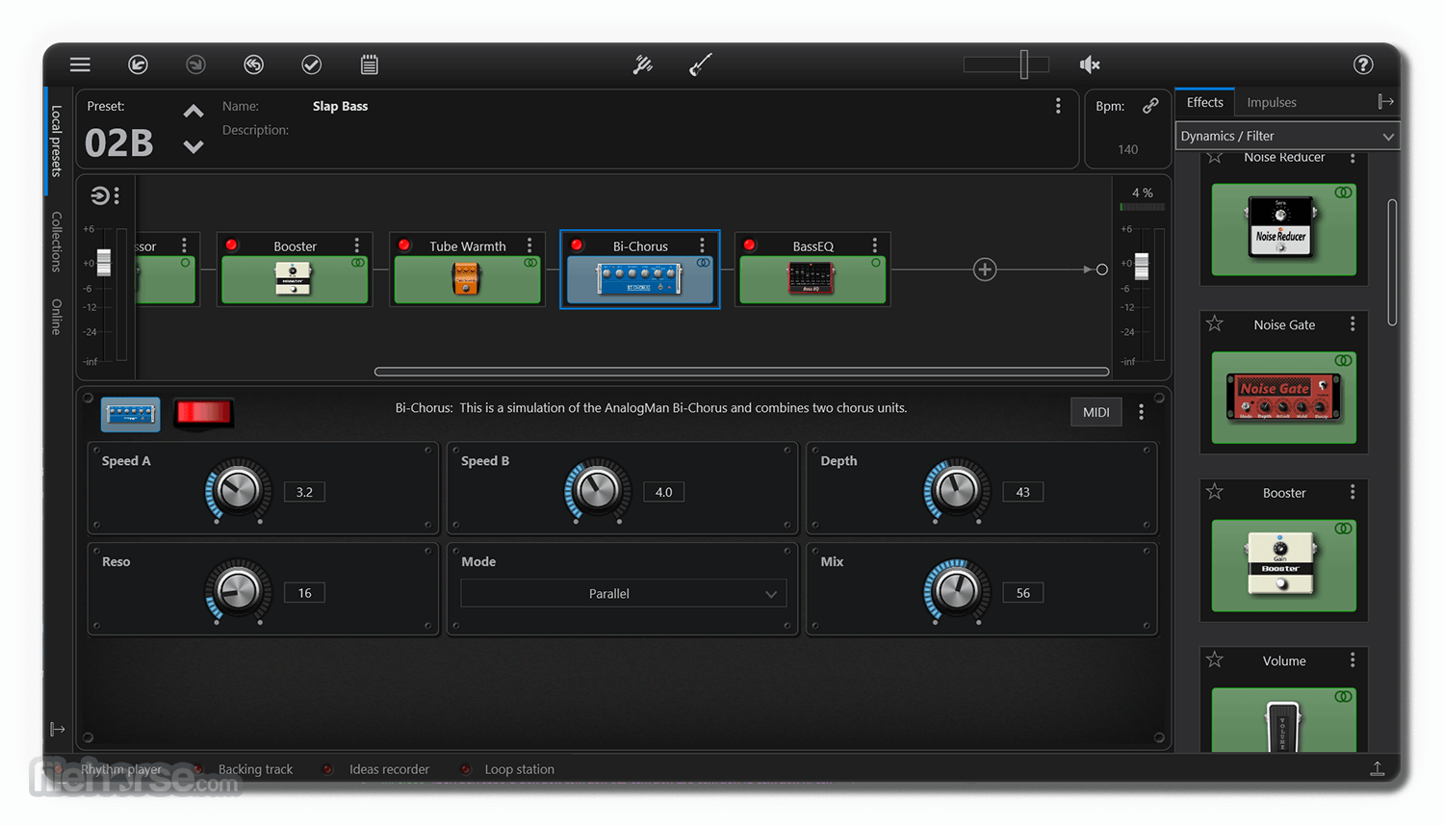Click the BPM link icon
Screen dimensions: 1444x826
coord(1150,106)
